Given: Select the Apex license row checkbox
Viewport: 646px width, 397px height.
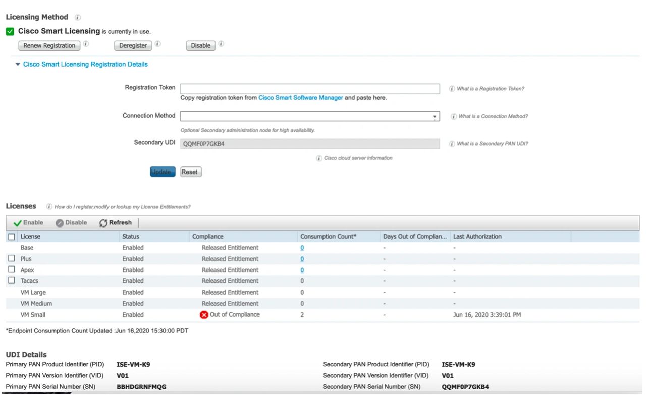Looking at the screenshot, I should 12,269.
